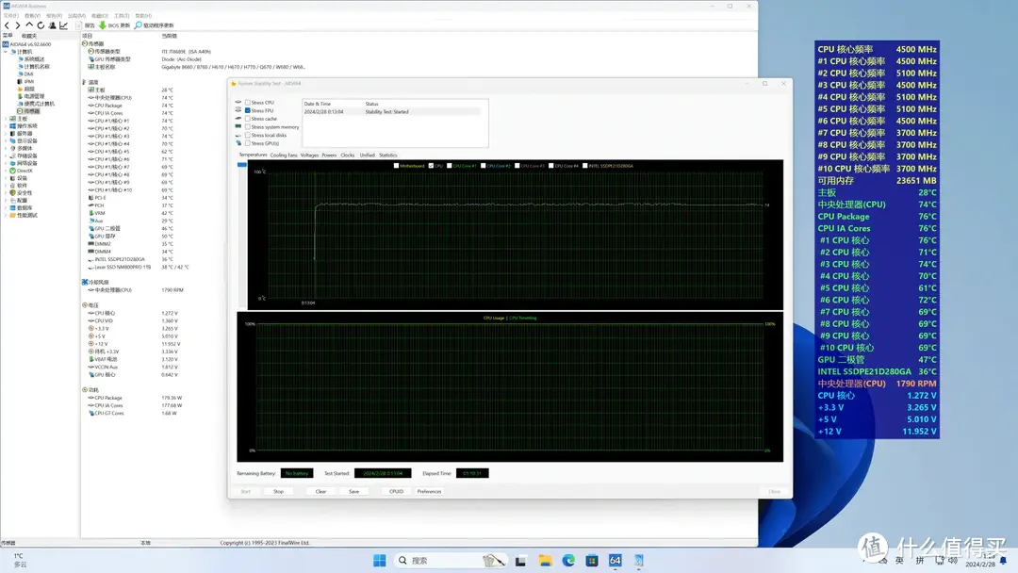Click the Stop button
This screenshot has height=573, width=1018.
pos(278,491)
